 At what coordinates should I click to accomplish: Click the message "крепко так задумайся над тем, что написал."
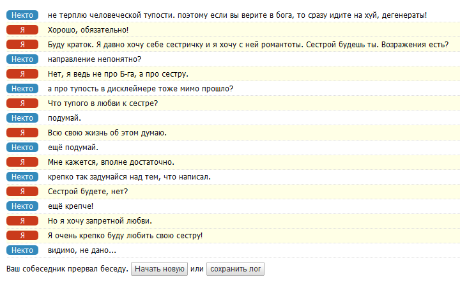click(129, 177)
